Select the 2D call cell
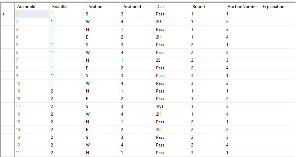This screenshot has width=296, height=157. [x=173, y=22]
